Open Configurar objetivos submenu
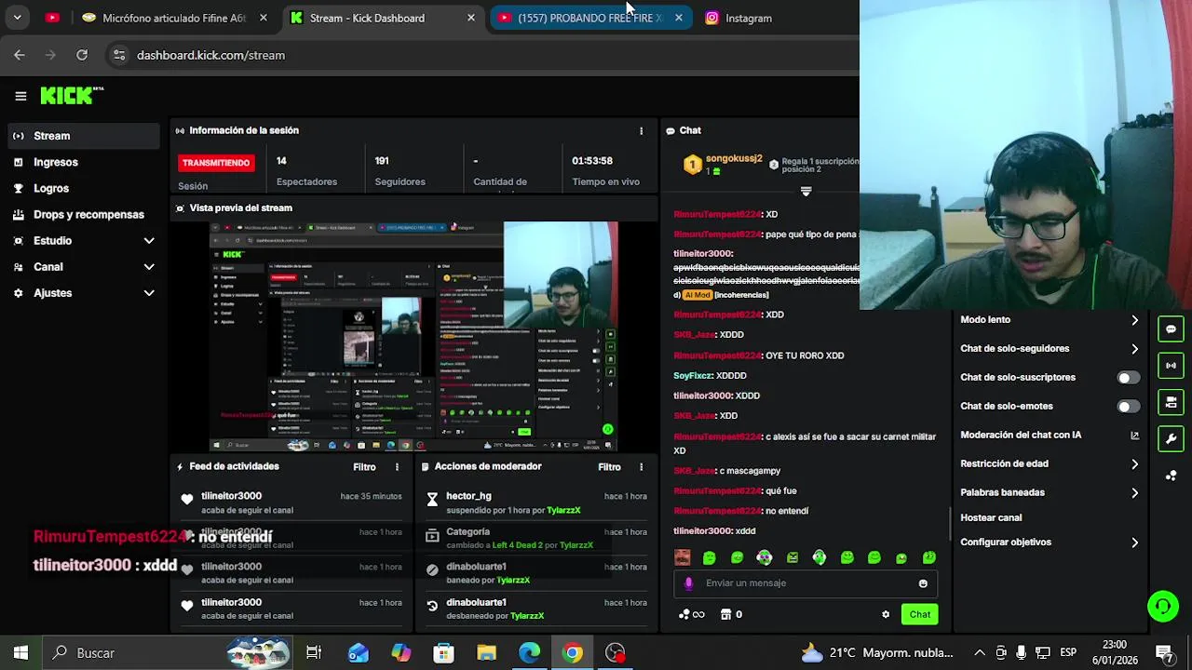The image size is (1192, 670). pyautogui.click(x=1050, y=543)
